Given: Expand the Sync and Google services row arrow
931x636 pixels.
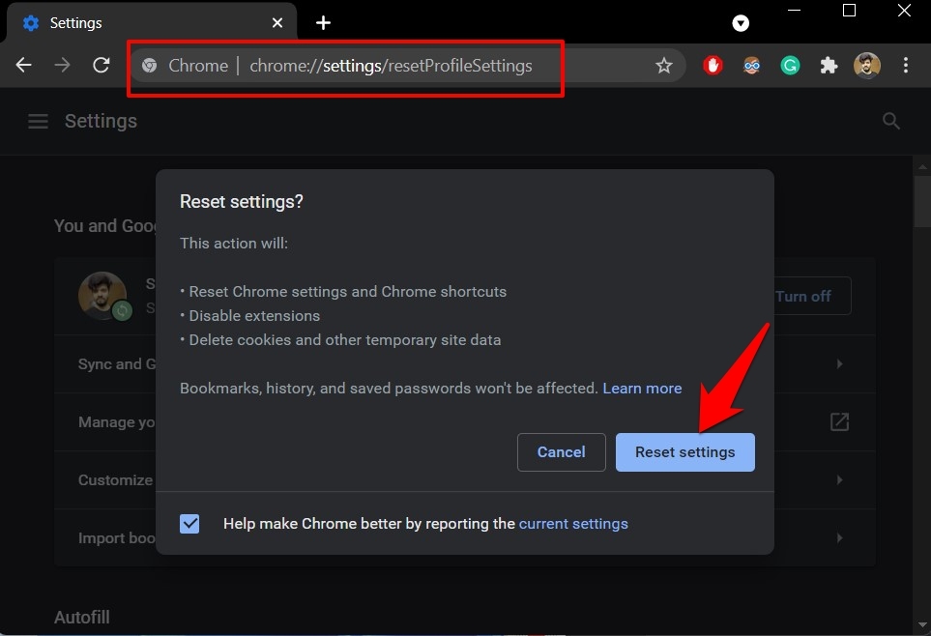Looking at the screenshot, I should [x=839, y=364].
